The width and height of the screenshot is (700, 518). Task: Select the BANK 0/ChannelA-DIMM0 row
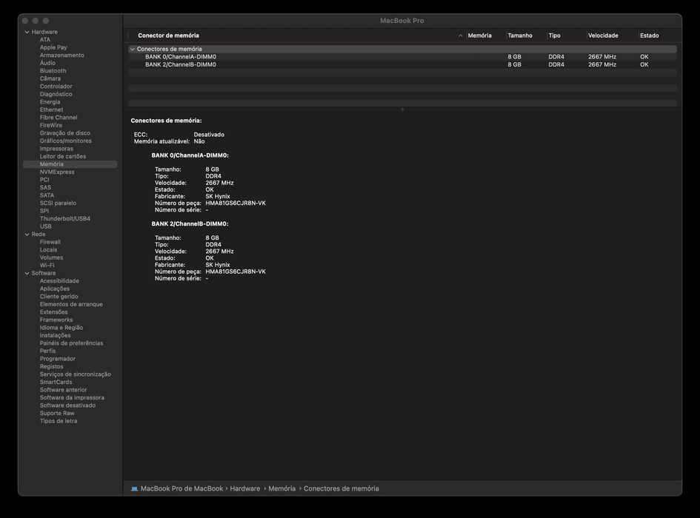[x=403, y=57]
